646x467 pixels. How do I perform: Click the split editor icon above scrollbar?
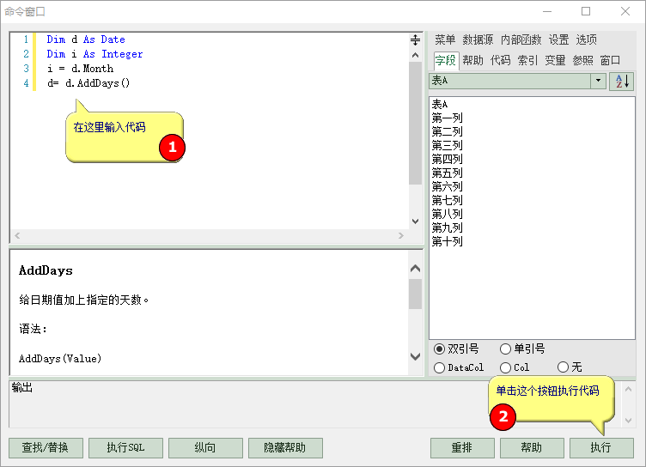click(x=415, y=40)
